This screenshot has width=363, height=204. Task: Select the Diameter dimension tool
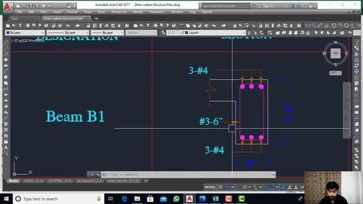pyautogui.click(x=347, y=25)
